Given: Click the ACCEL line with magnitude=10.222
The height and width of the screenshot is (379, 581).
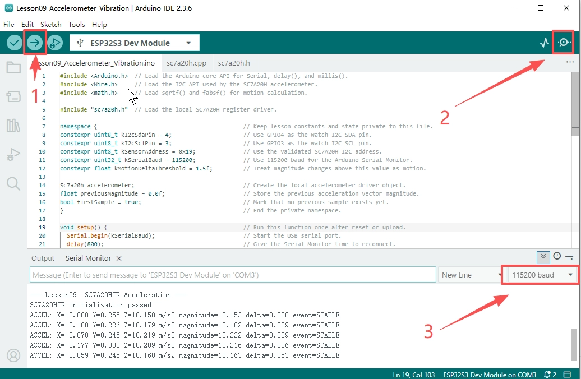Looking at the screenshot, I should 185,335.
